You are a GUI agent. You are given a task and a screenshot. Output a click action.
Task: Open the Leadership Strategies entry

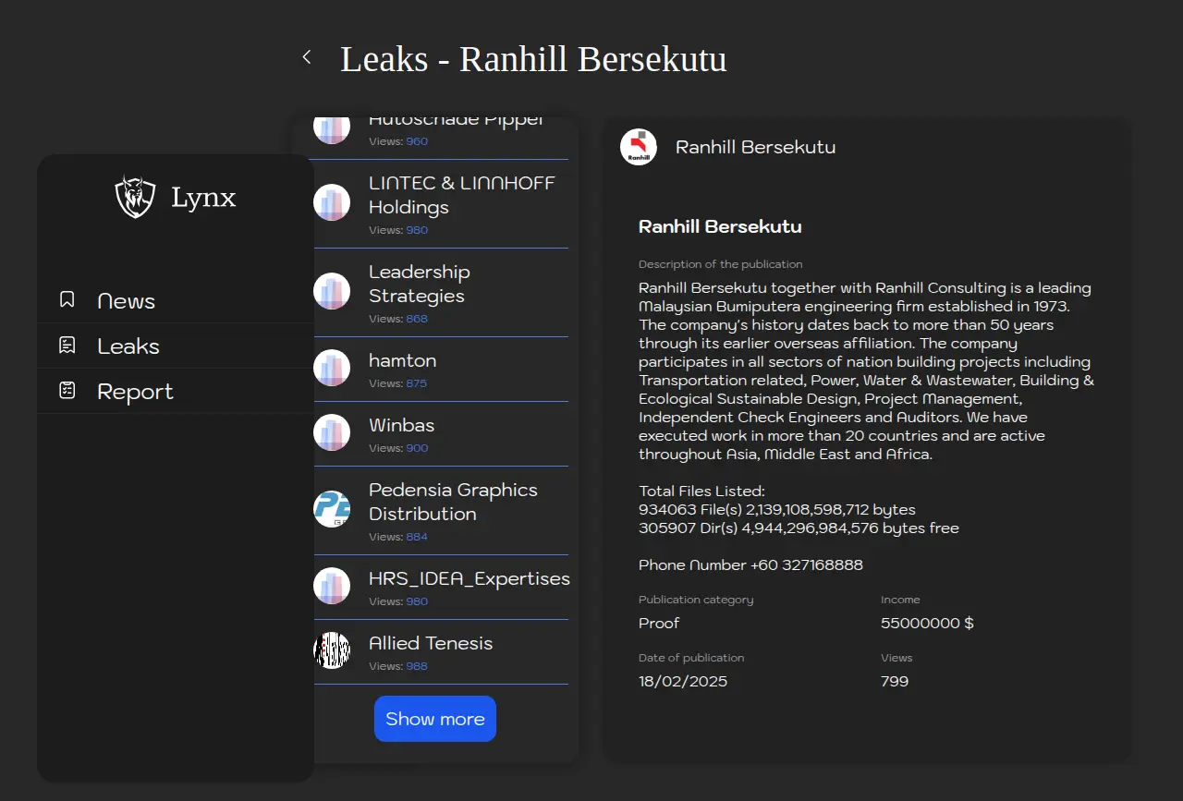tap(420, 284)
